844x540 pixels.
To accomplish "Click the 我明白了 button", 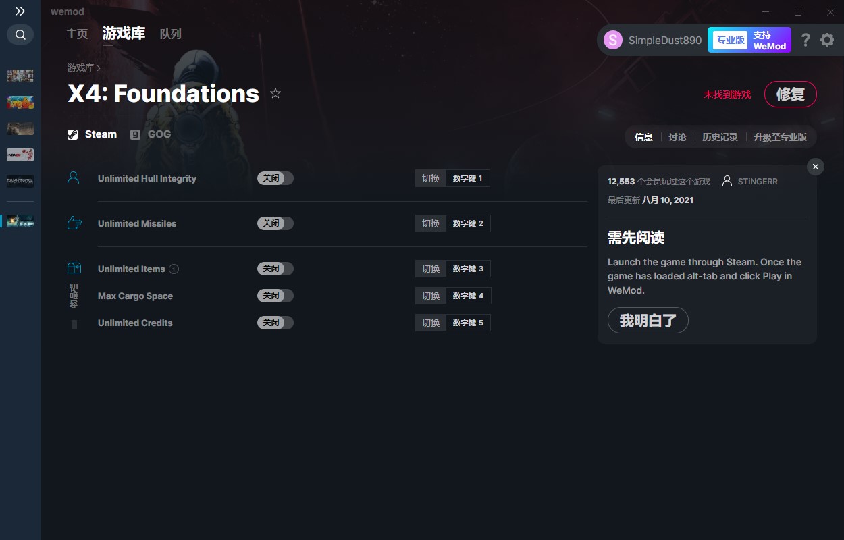I will pos(648,321).
